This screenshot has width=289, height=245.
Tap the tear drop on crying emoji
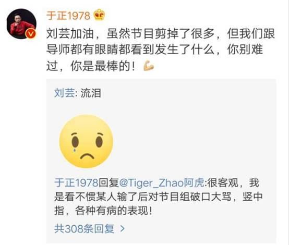[75, 150]
